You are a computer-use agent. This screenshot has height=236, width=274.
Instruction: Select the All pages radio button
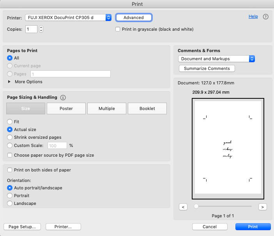click(x=10, y=58)
